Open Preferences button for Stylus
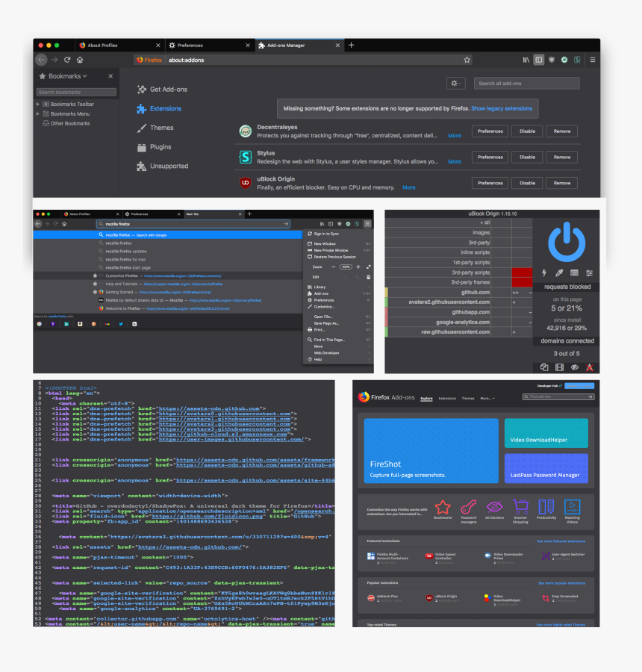This screenshot has height=672, width=642. (x=490, y=158)
